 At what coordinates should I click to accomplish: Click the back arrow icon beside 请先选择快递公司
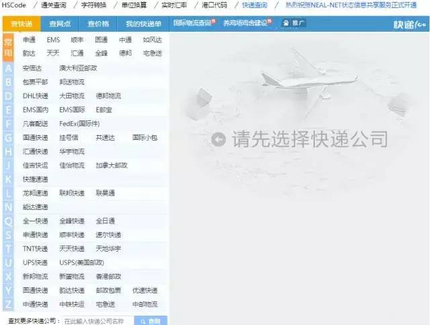[x=218, y=139]
